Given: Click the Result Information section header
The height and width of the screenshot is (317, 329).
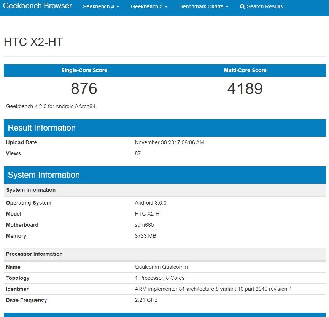Looking at the screenshot, I should pyautogui.click(x=42, y=128).
